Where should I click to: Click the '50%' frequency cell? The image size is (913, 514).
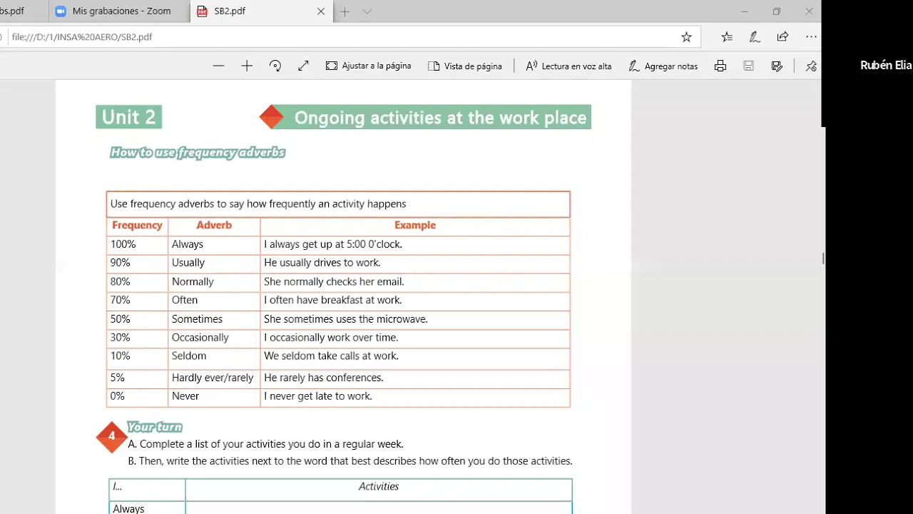(138, 319)
